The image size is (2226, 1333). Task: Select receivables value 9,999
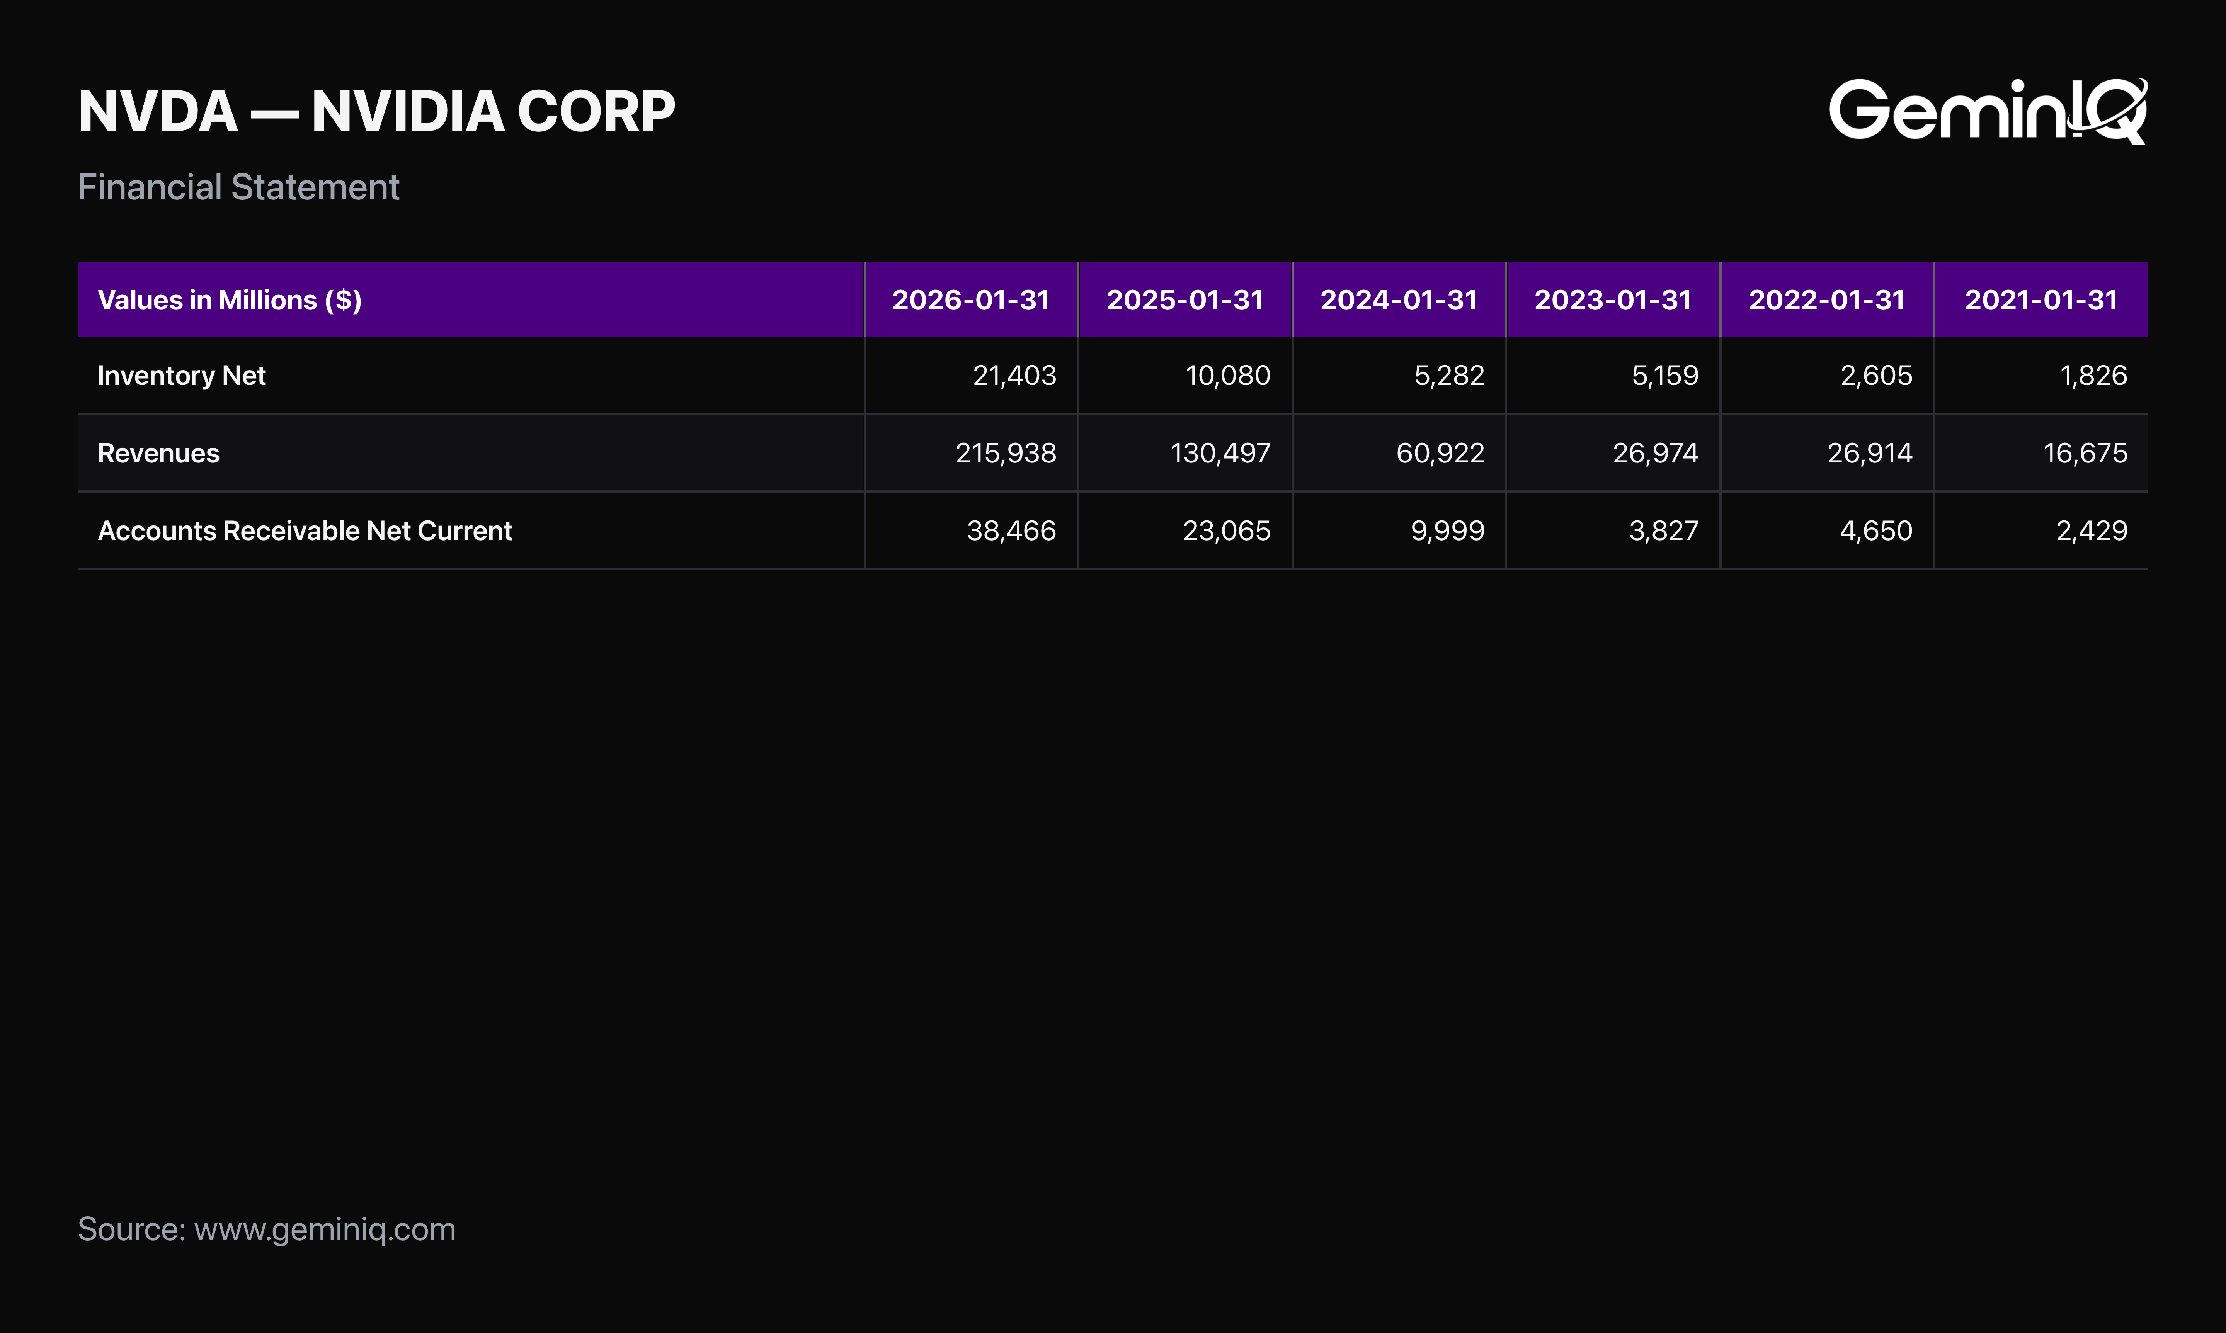[x=1447, y=531]
